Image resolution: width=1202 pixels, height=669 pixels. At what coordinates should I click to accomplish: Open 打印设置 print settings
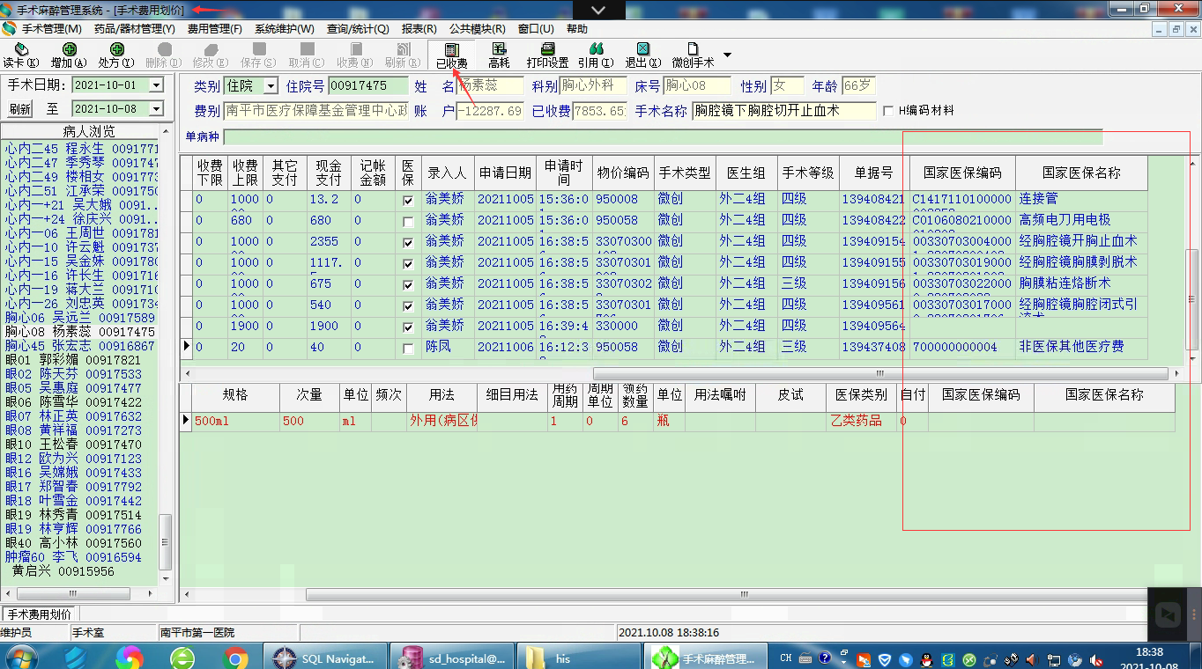tap(547, 55)
